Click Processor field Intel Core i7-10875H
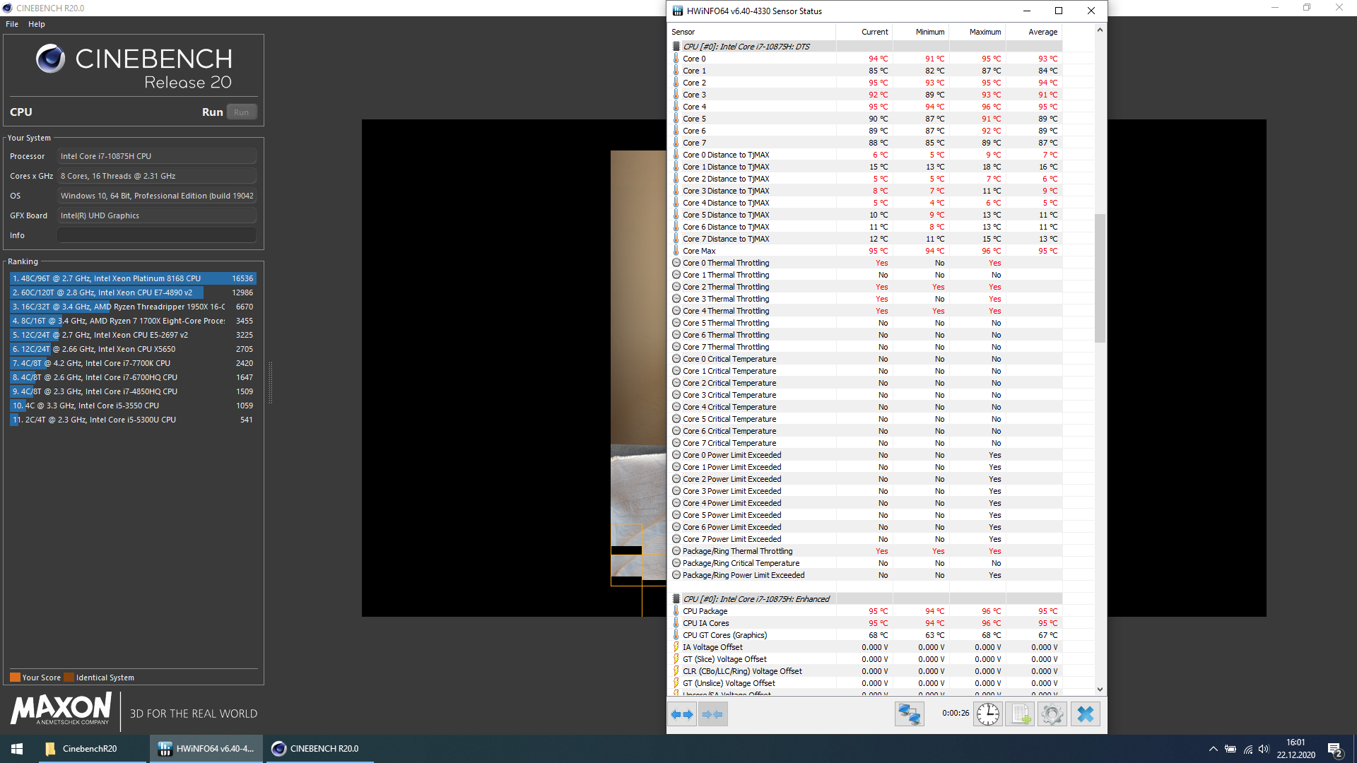Viewport: 1357px width, 763px height. coord(157,156)
